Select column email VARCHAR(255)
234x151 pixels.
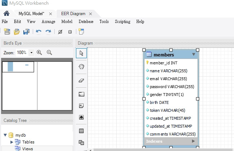coord(168,79)
